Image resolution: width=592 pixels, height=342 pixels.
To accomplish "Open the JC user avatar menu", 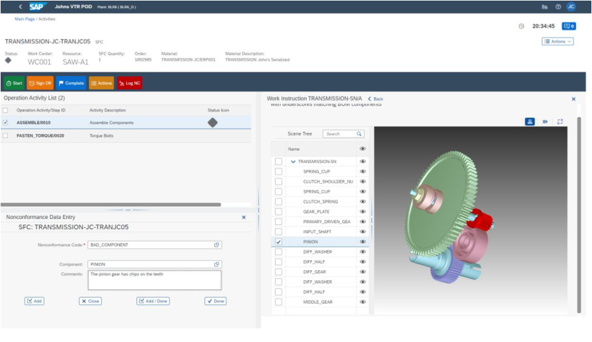I will pyautogui.click(x=571, y=6).
